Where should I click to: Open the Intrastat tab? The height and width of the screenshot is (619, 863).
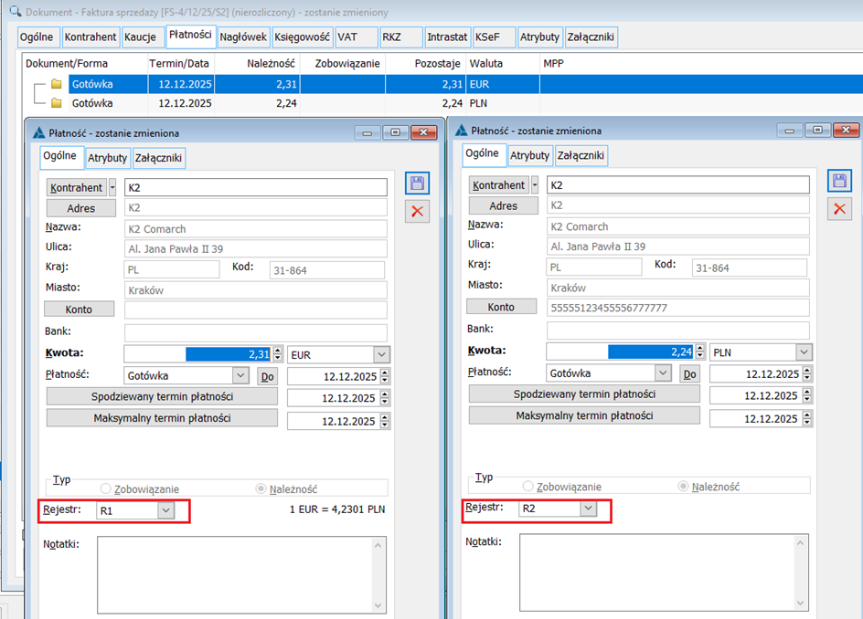point(446,37)
